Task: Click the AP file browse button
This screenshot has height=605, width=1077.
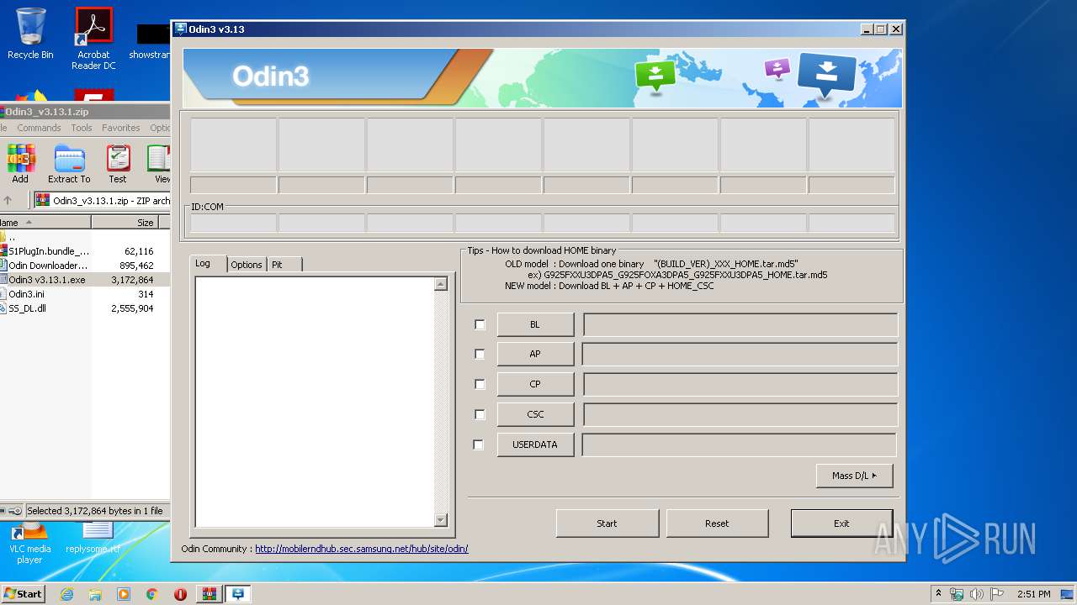Action: [x=535, y=354]
